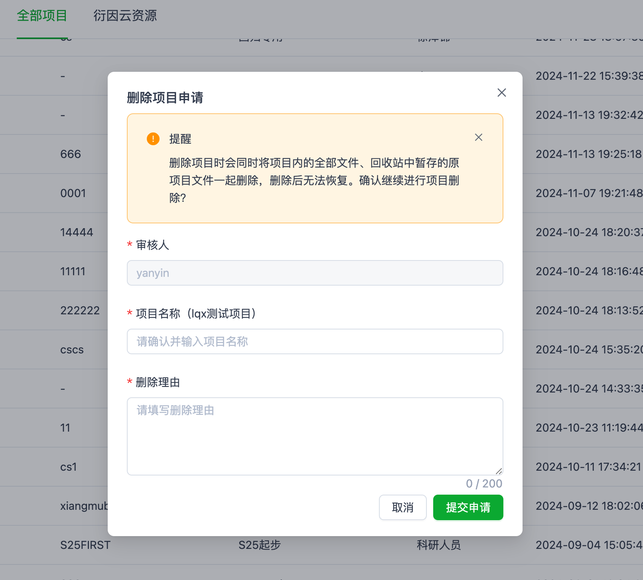Screen dimensions: 643x580
Task: Click into the 删除理由 text area
Action: 315,436
